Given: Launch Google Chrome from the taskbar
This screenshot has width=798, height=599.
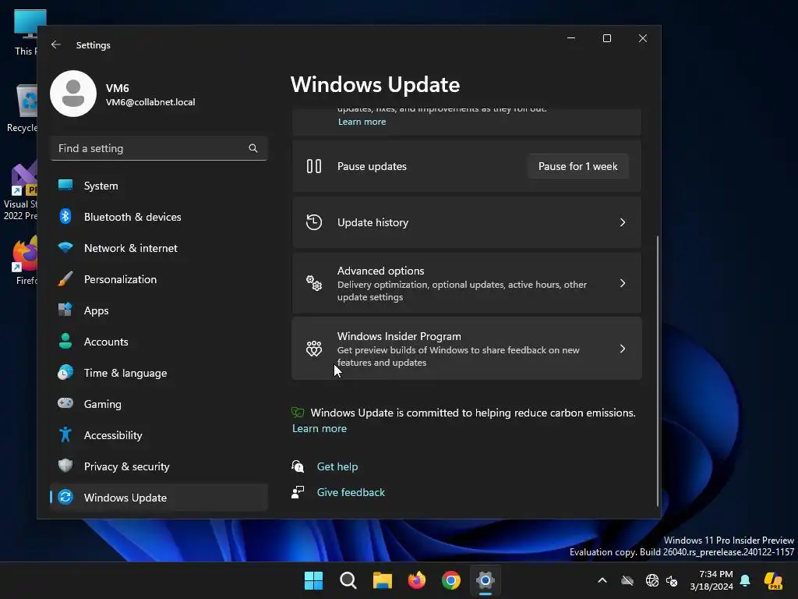Looking at the screenshot, I should coord(451,580).
